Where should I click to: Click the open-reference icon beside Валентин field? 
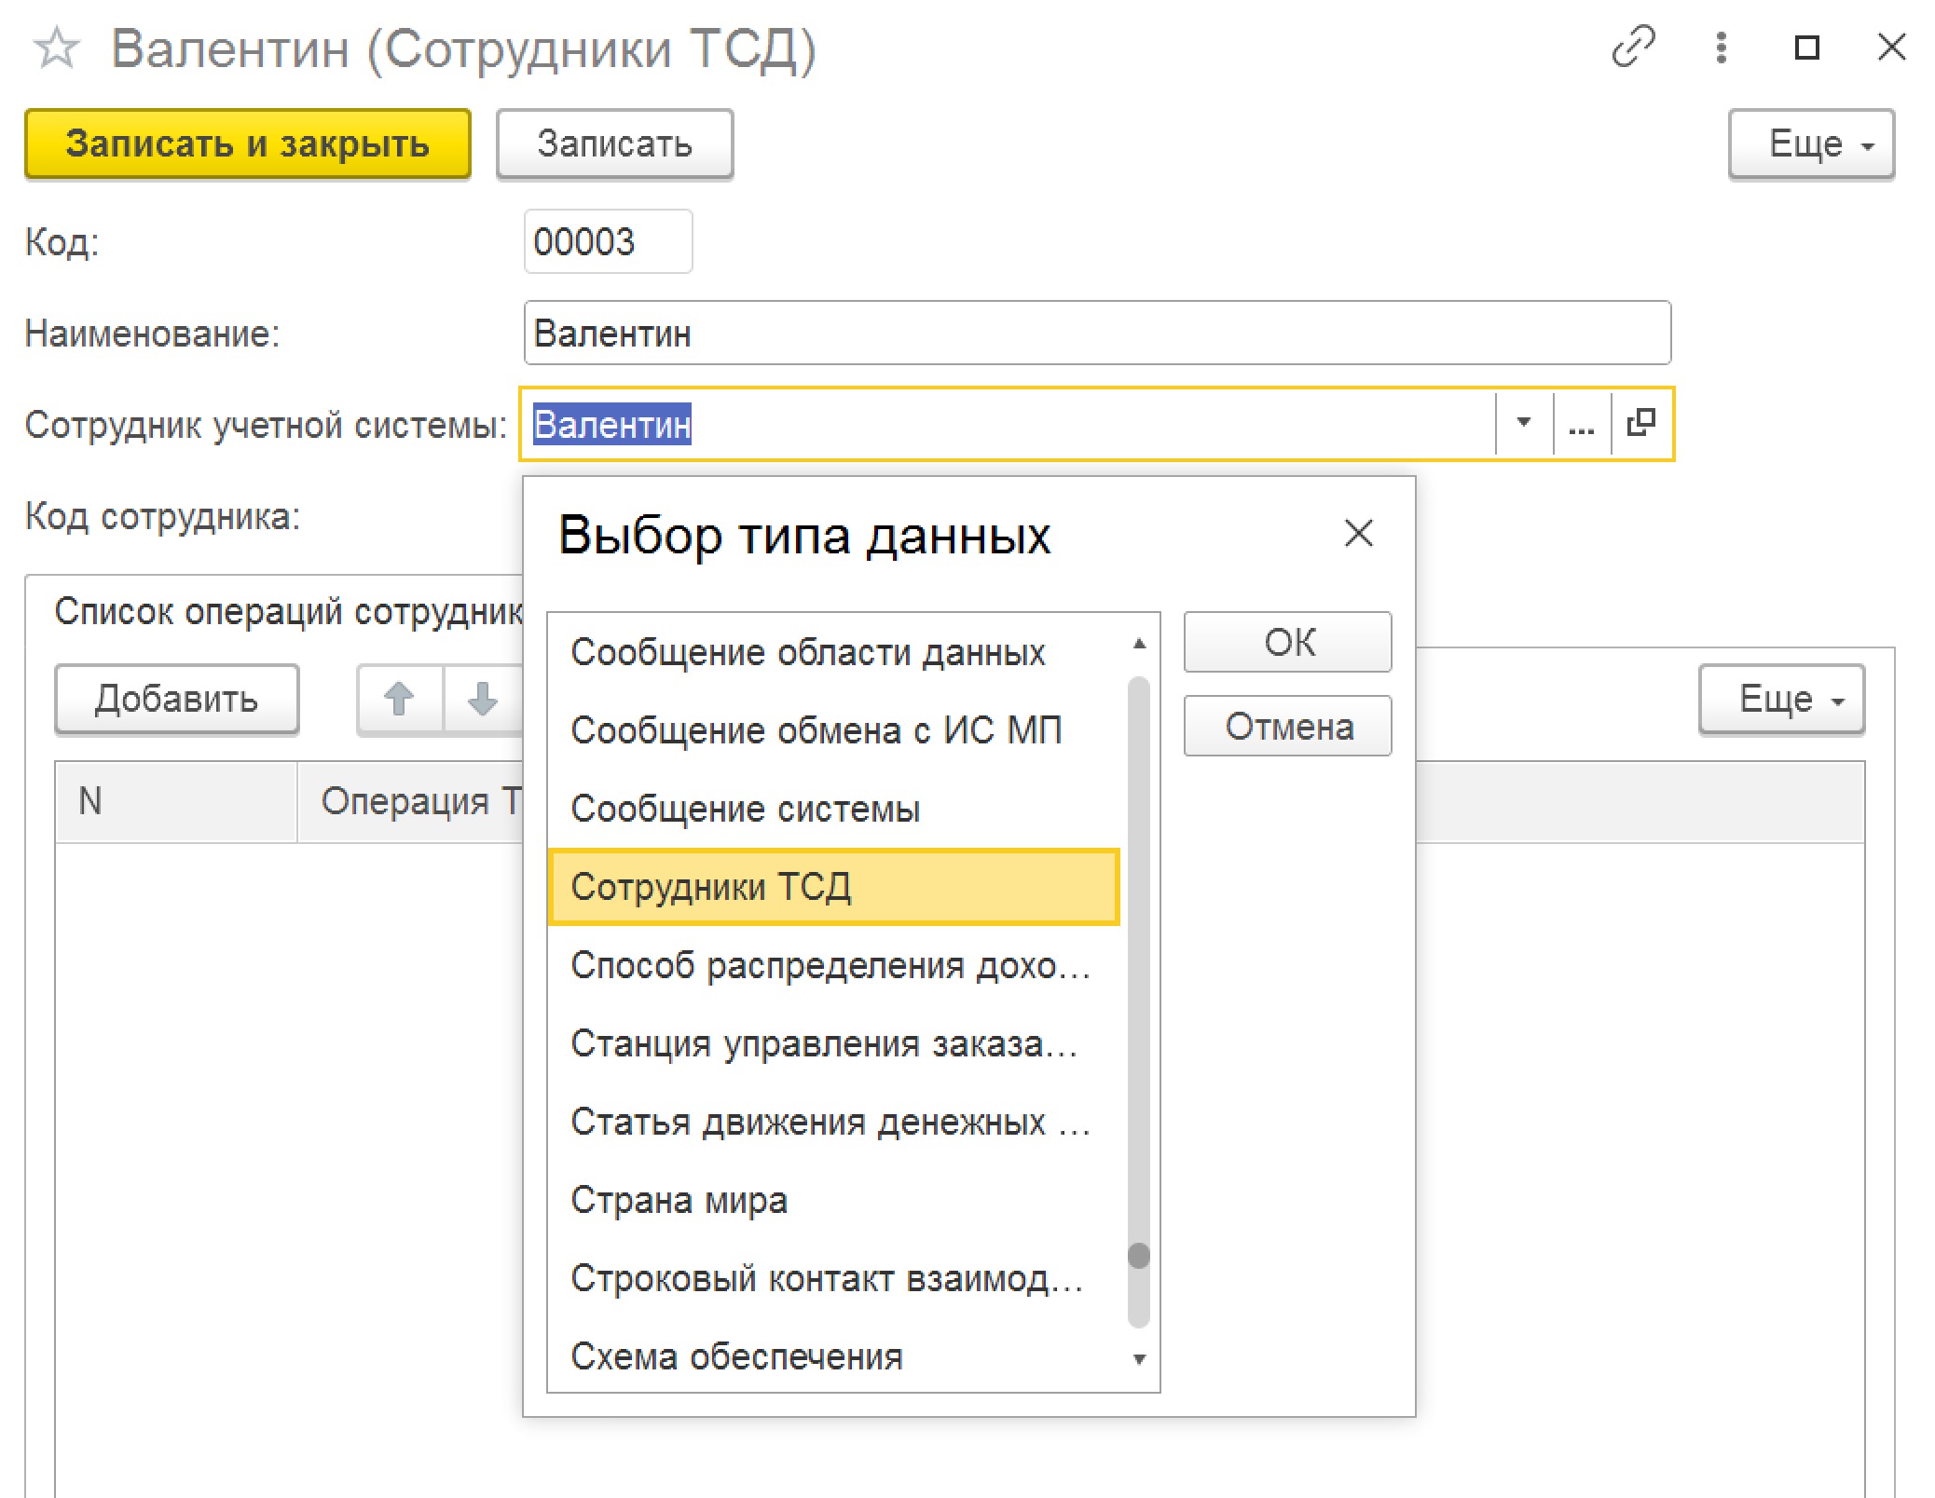tap(1640, 424)
